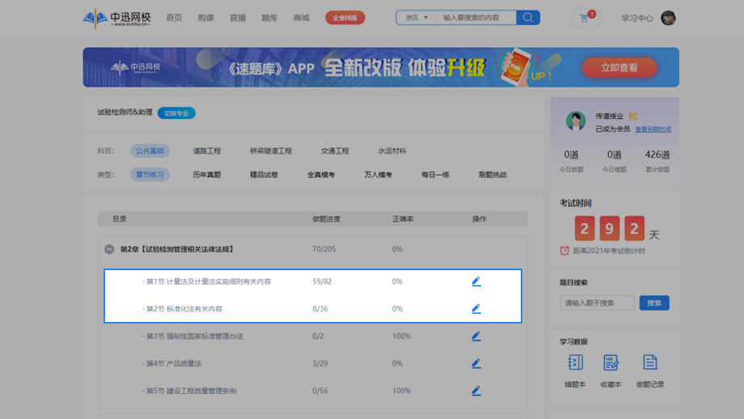Collapse the 第2章 chapter section

pyautogui.click(x=109, y=249)
